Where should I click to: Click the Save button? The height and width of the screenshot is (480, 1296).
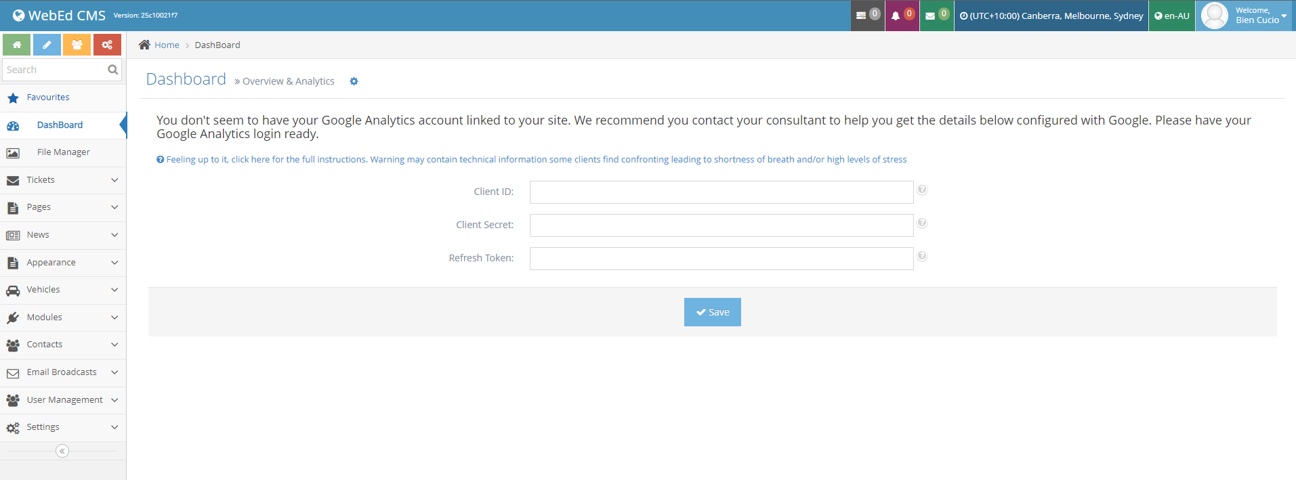click(712, 312)
